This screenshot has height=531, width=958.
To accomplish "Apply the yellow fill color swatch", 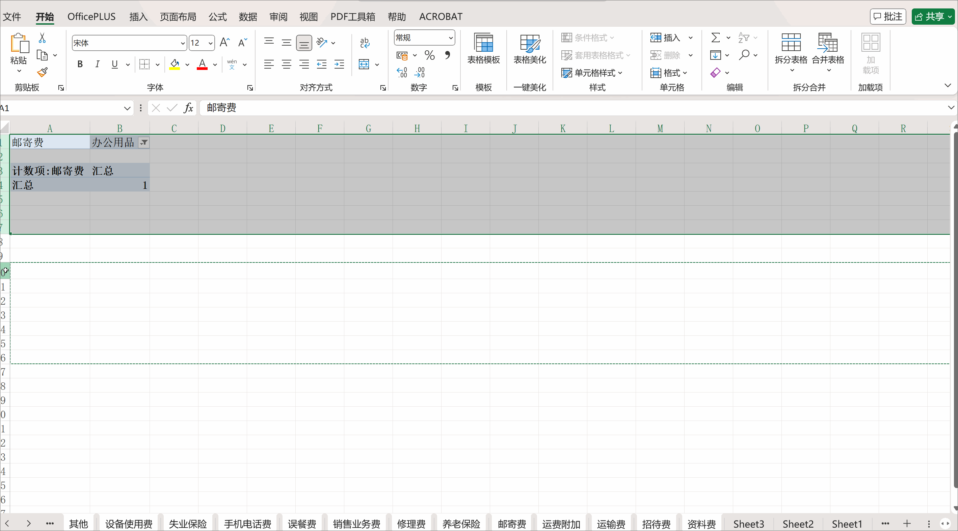I will coord(175,65).
